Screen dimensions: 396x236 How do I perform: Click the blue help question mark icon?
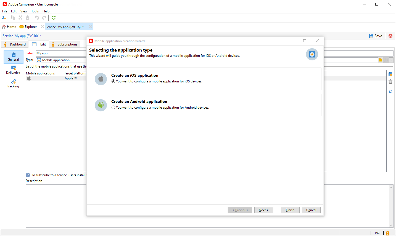pos(28,175)
